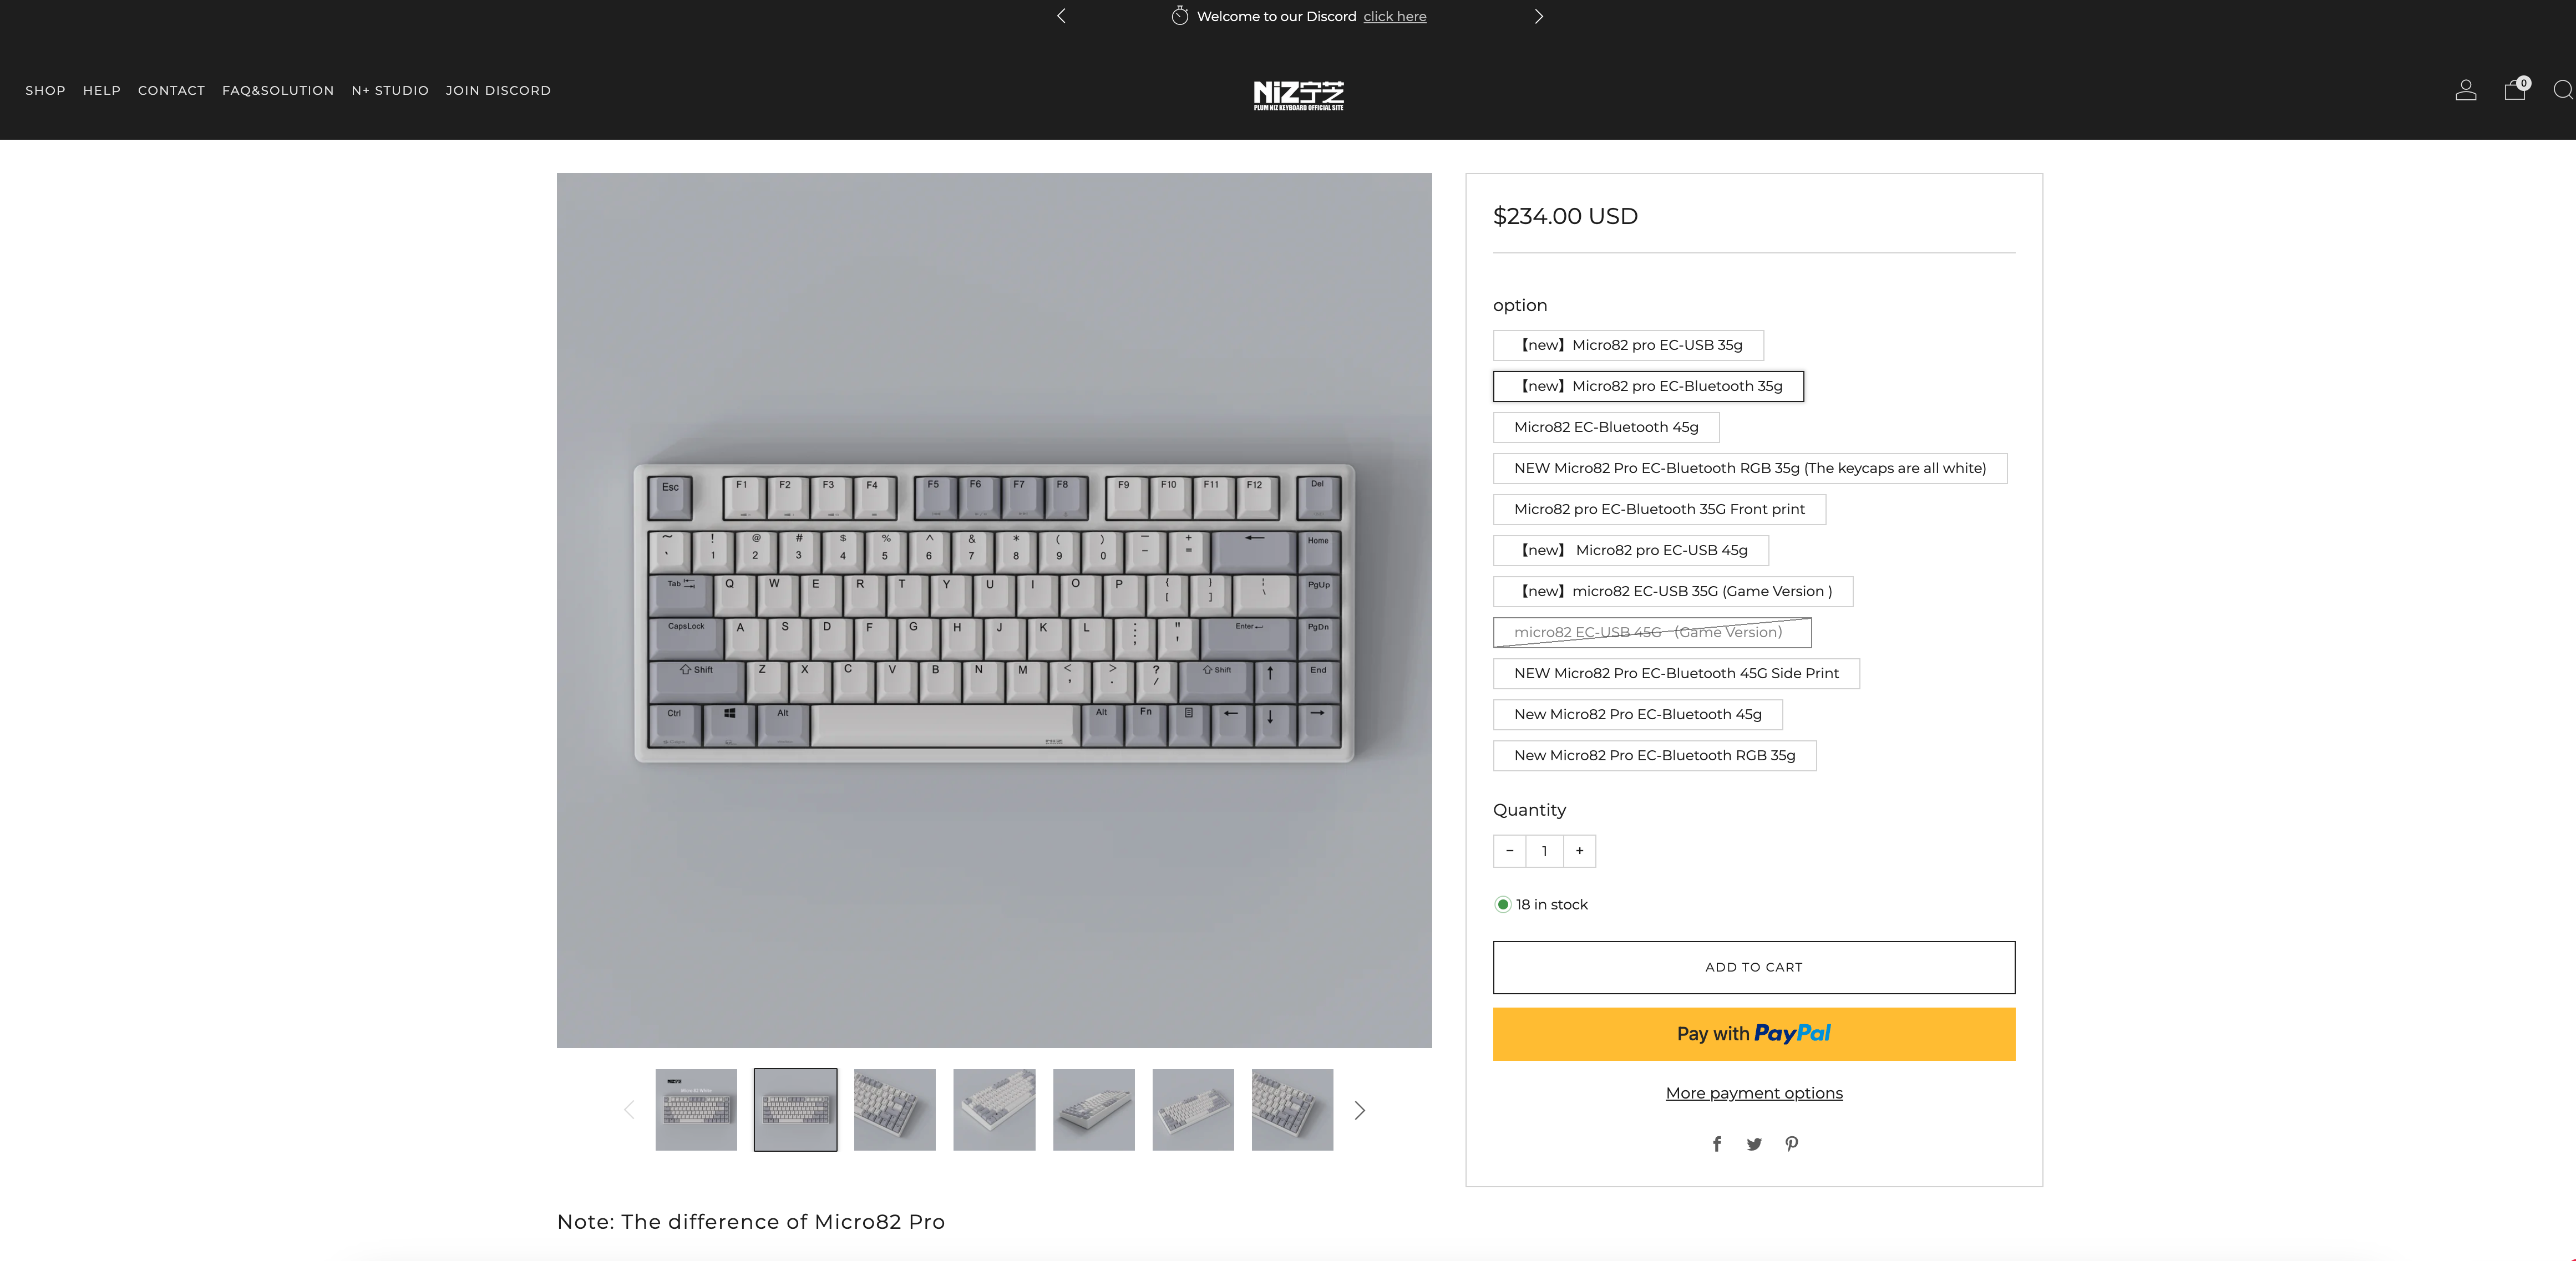
Task: Show previous announcement with left arrow
Action: coord(1061,16)
